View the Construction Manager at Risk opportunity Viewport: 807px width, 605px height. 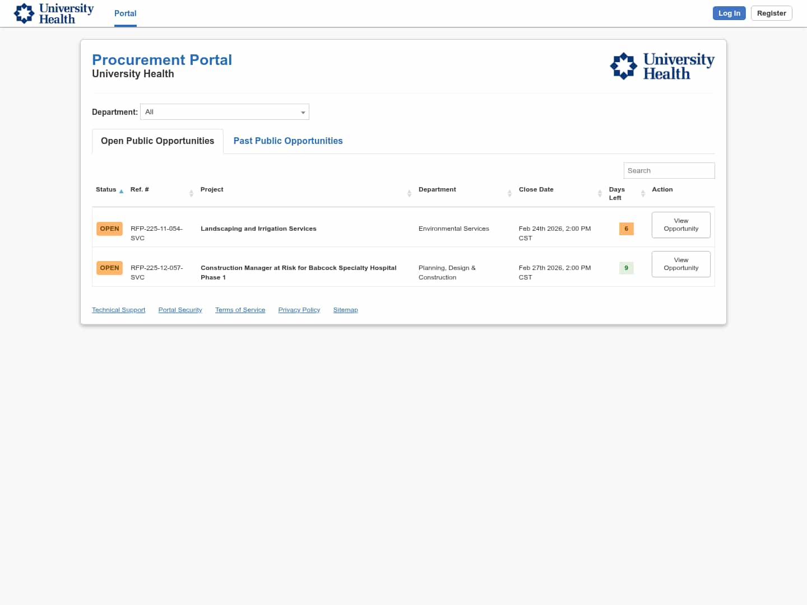click(x=681, y=264)
